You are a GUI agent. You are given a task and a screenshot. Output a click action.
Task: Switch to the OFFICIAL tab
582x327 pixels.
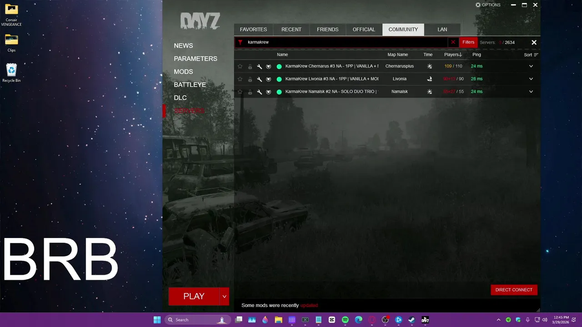(364, 30)
